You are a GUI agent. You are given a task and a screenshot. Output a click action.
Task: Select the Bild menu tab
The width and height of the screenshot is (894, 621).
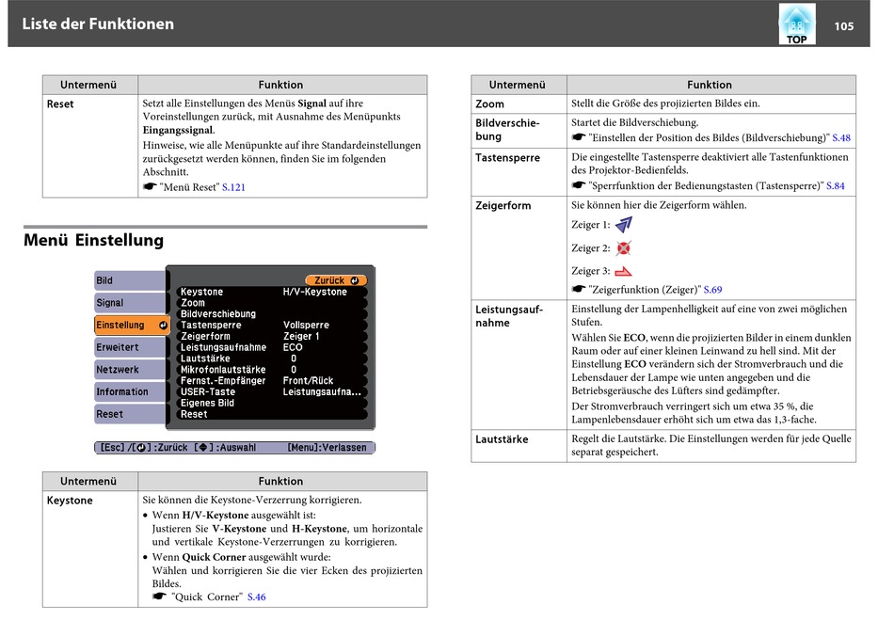pyautogui.click(x=130, y=280)
